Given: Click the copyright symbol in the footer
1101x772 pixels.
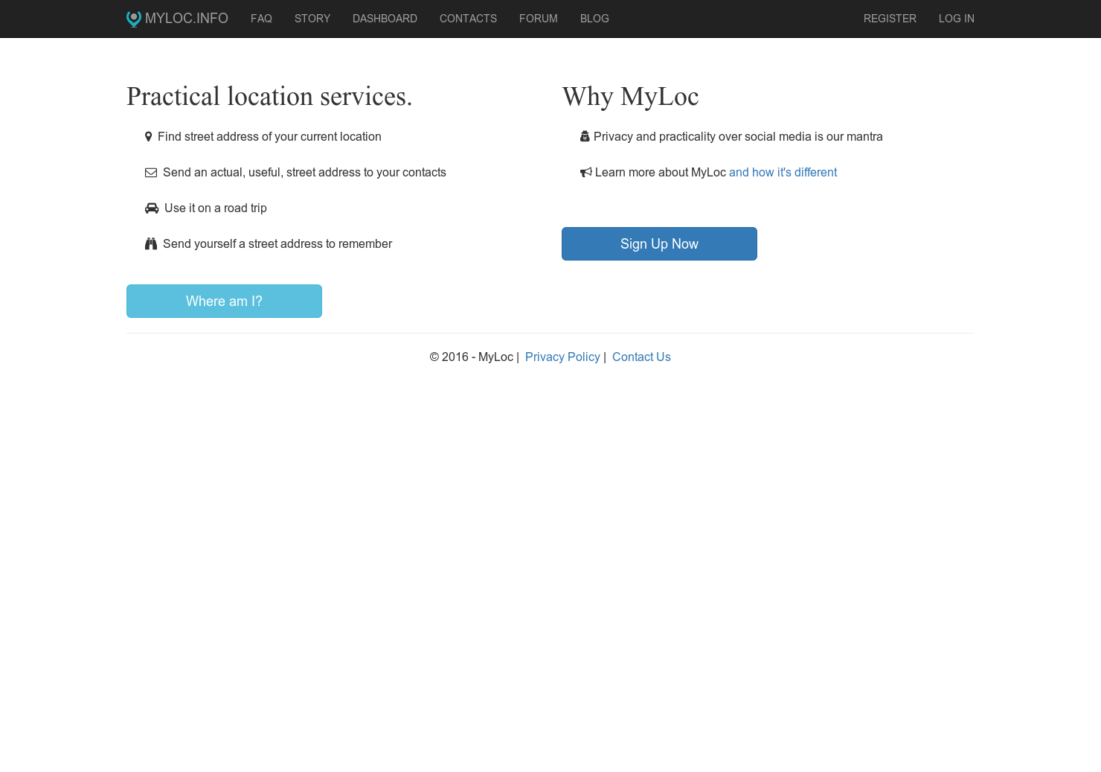Looking at the screenshot, I should click(435, 357).
